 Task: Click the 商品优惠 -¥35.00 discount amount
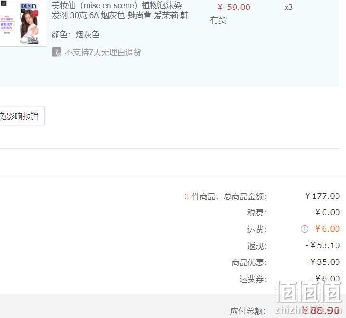[323, 262]
